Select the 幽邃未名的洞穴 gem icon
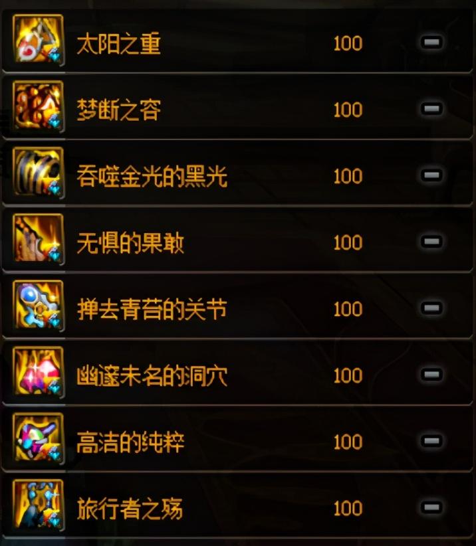Screen dimensions: 476x546 click(39, 373)
